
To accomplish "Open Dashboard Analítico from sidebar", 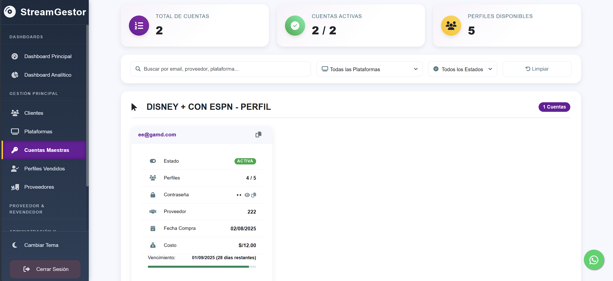I will tap(44, 75).
